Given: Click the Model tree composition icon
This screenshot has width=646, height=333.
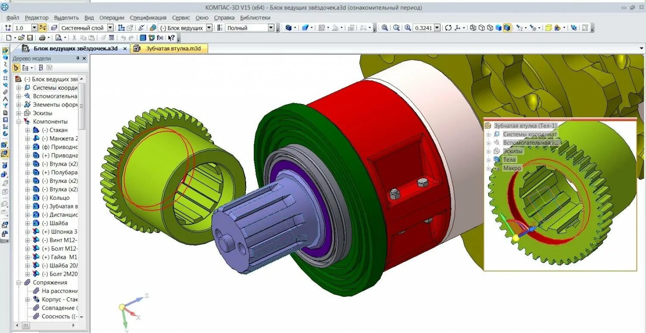Looking at the screenshot, I should 25,68.
